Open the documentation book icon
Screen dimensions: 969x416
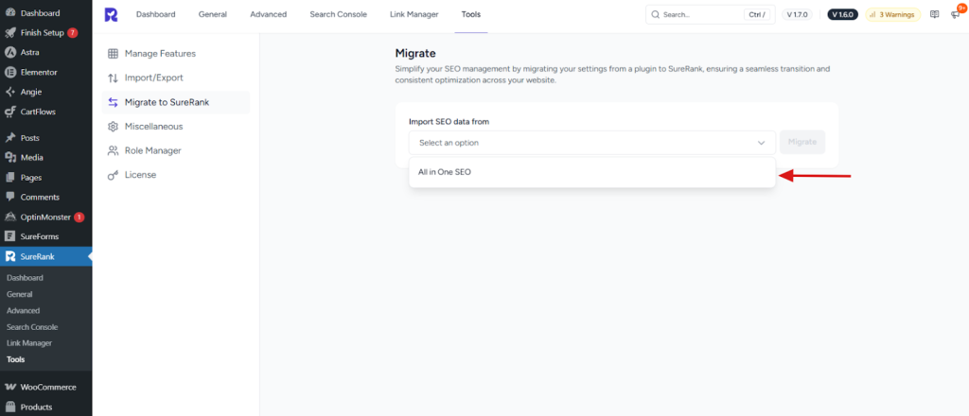click(935, 15)
